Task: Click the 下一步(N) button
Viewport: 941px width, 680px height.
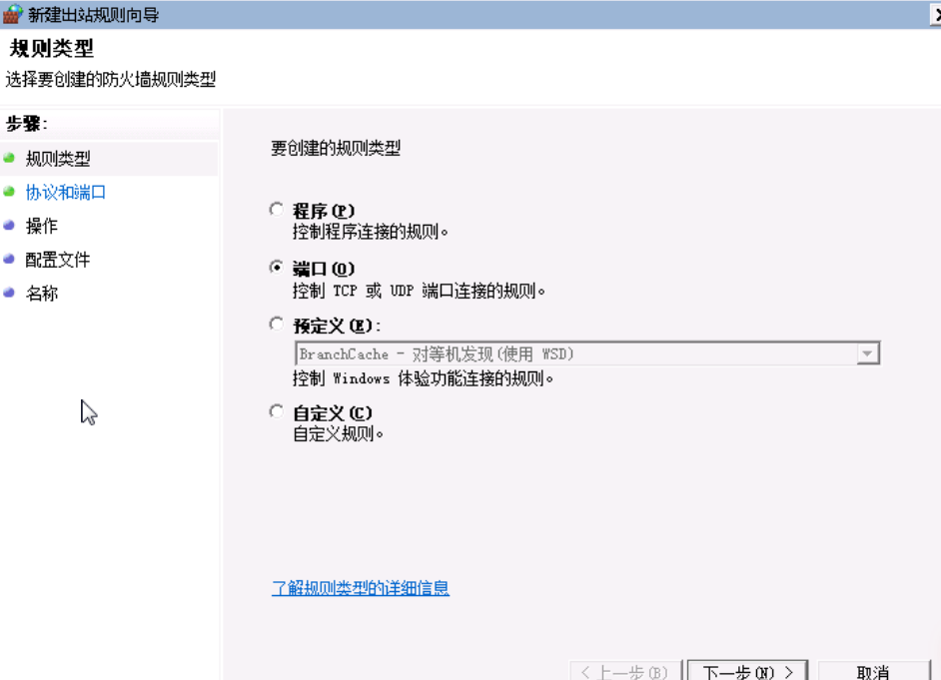Action: click(x=748, y=672)
